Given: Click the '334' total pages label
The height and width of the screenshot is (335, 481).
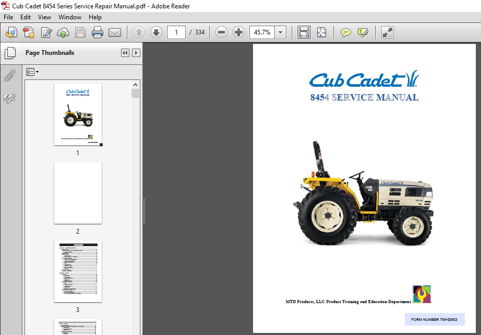Looking at the screenshot, I should 200,32.
